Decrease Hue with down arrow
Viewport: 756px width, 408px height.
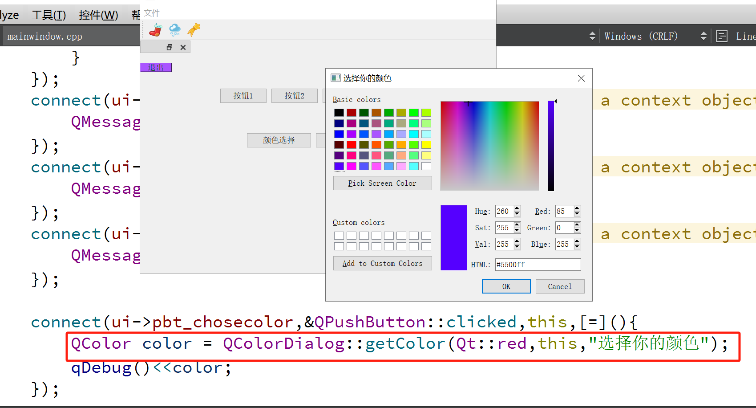(517, 214)
